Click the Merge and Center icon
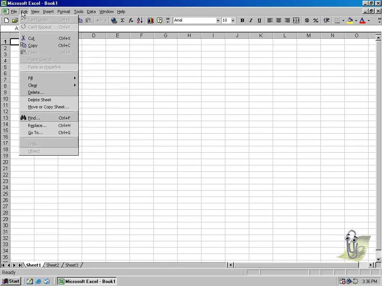 coord(296,20)
